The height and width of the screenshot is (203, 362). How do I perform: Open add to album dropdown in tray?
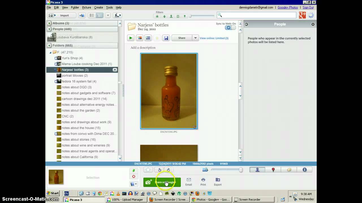(134, 184)
